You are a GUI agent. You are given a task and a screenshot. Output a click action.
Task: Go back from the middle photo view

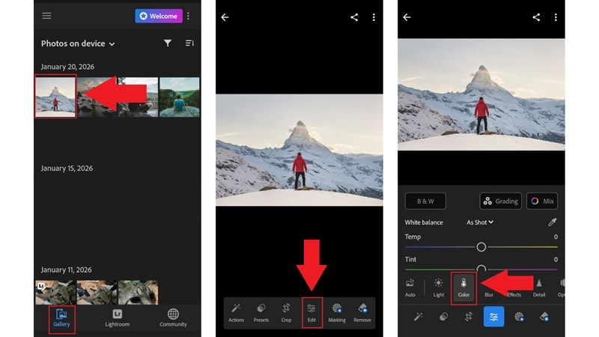(x=225, y=17)
